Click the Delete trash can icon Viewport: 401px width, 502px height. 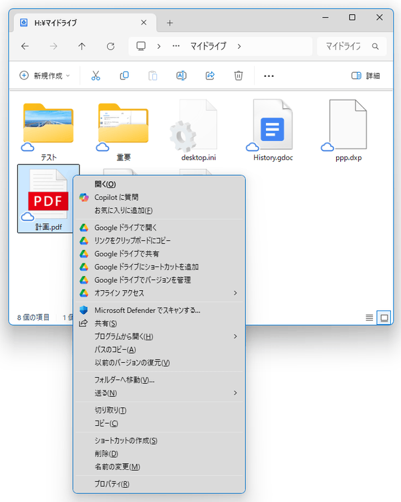click(239, 76)
